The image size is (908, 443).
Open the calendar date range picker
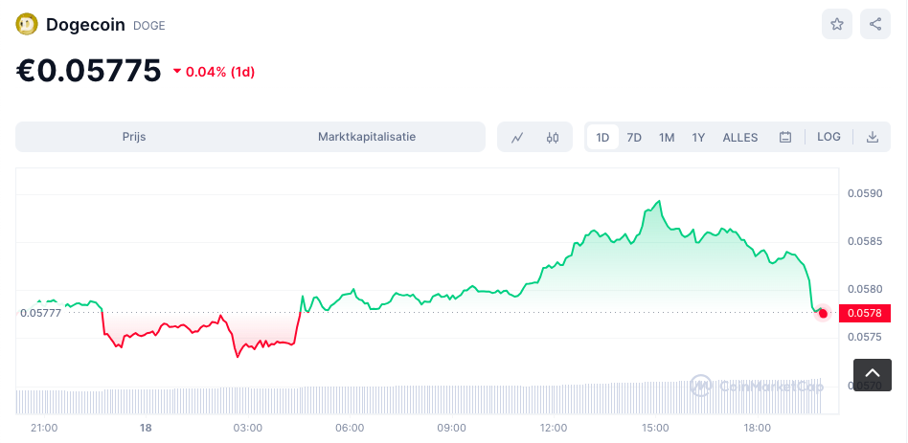coord(785,138)
